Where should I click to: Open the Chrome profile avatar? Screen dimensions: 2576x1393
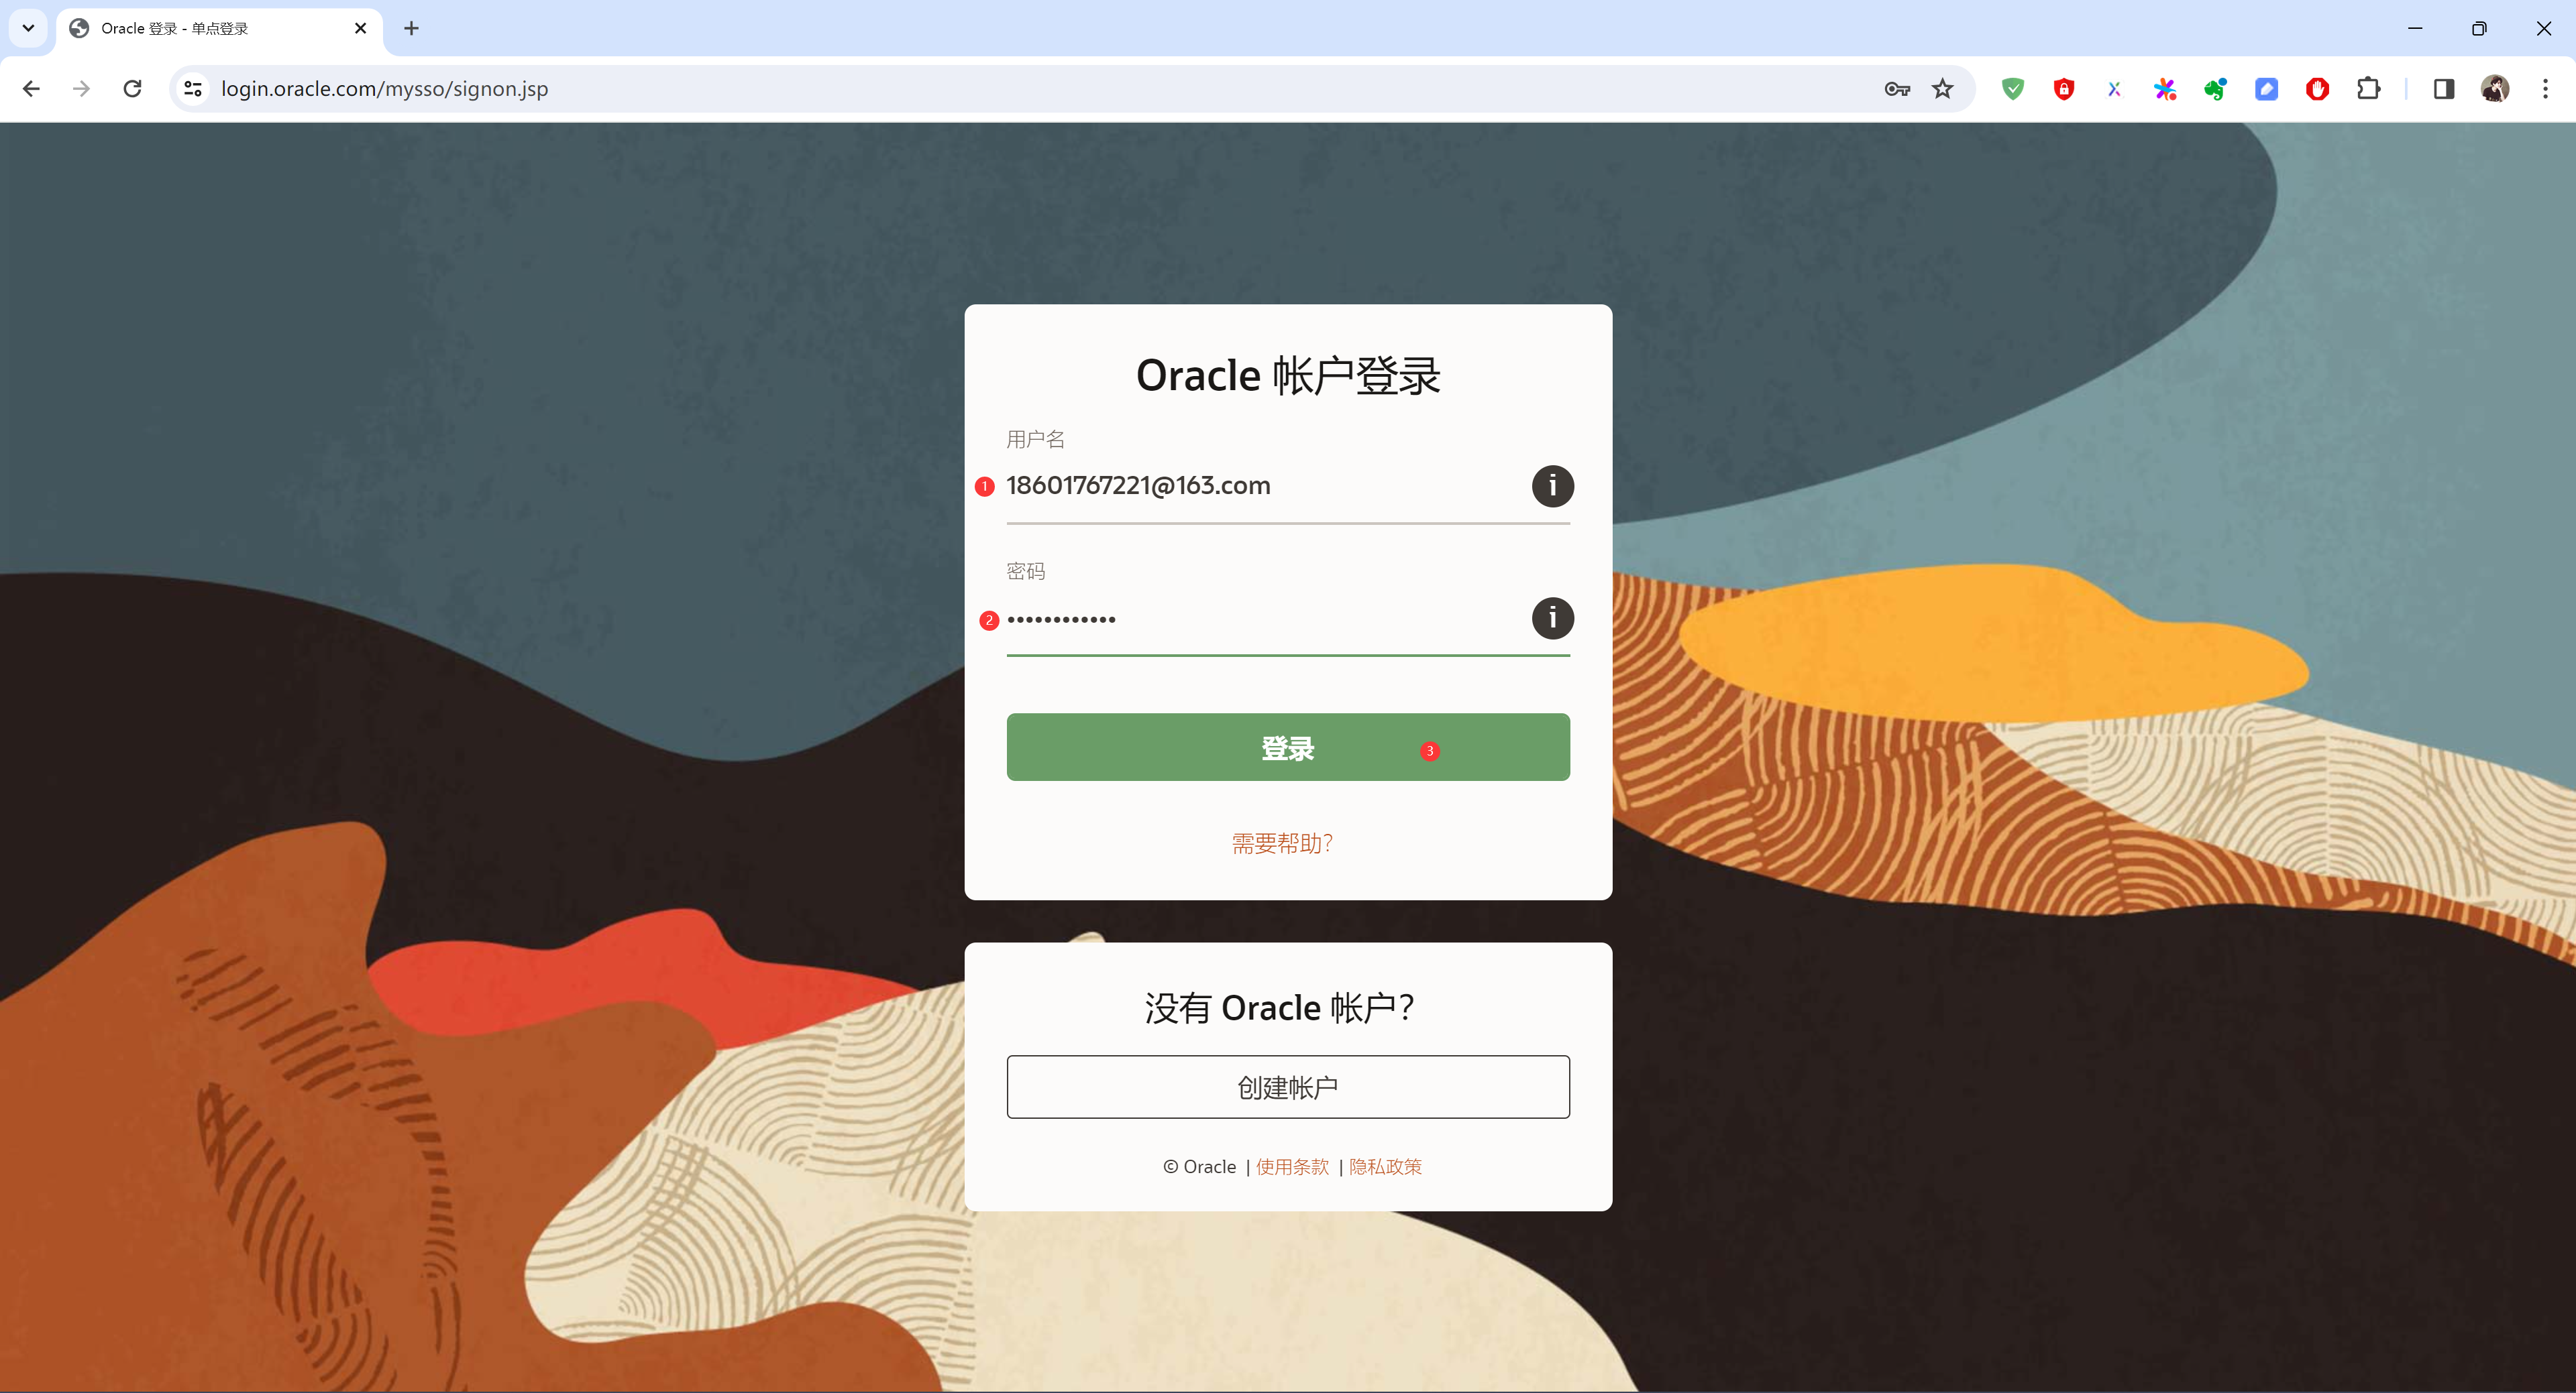2495,89
